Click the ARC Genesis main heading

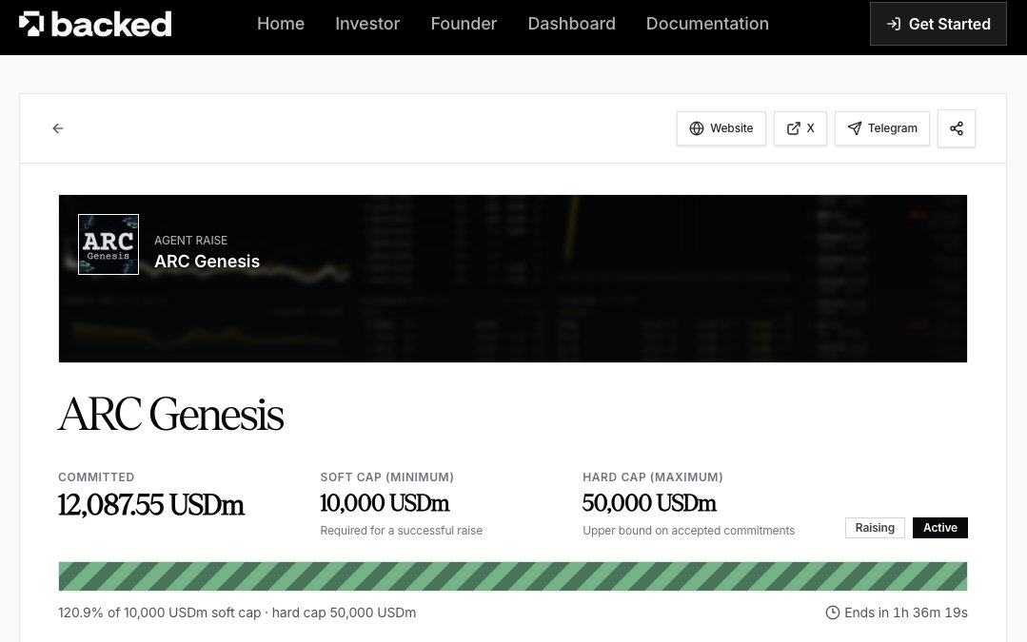coord(171,415)
